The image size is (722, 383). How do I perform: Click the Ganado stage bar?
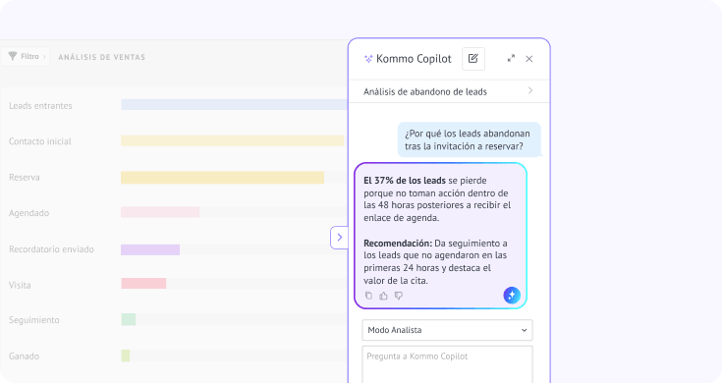click(126, 356)
